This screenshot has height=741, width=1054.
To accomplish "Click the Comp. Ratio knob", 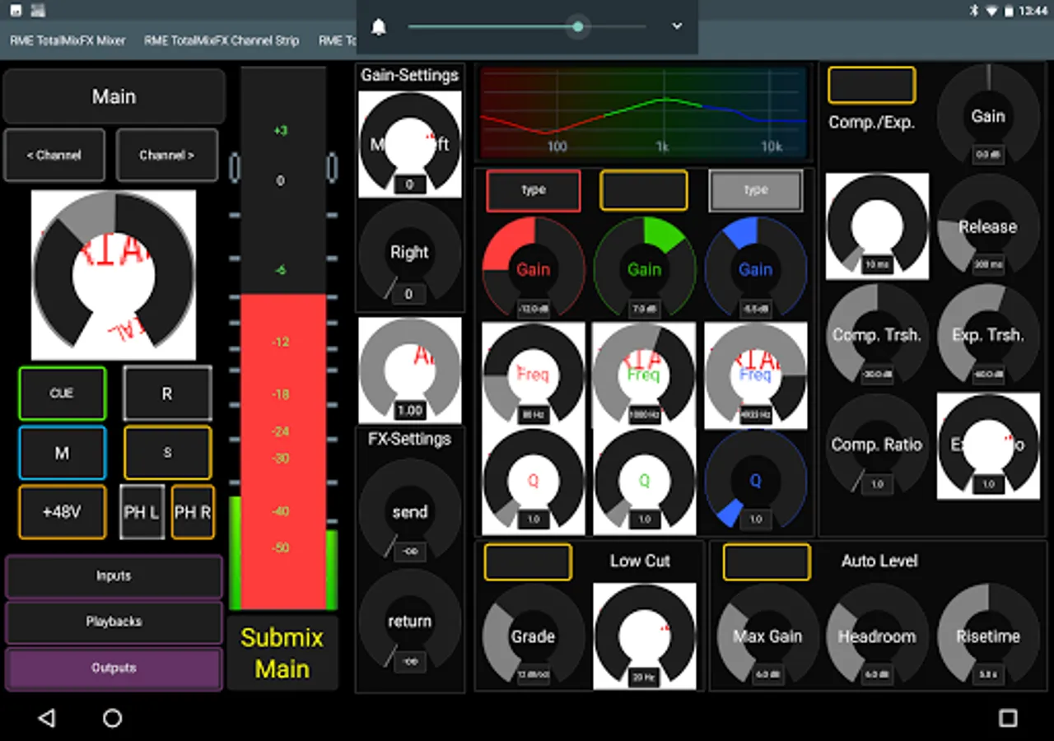I will coord(877,445).
